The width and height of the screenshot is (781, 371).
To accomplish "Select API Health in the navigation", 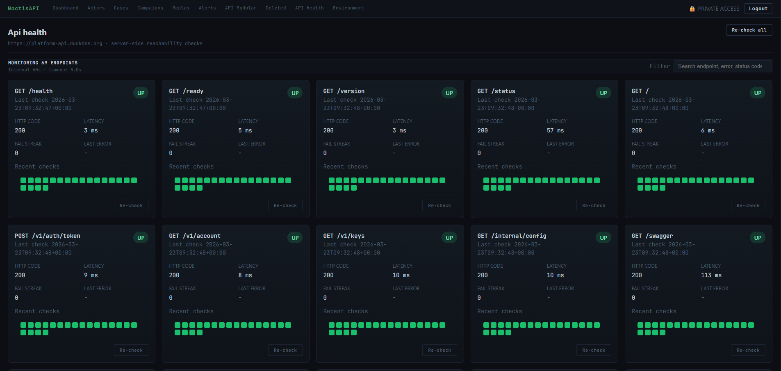I will click(x=309, y=8).
